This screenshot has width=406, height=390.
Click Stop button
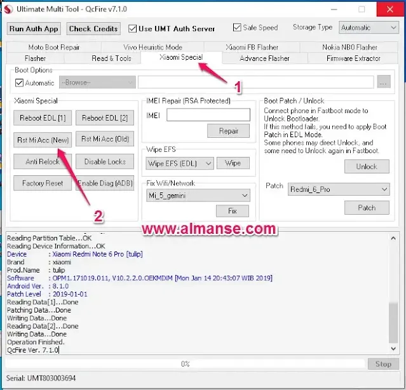[383, 364]
